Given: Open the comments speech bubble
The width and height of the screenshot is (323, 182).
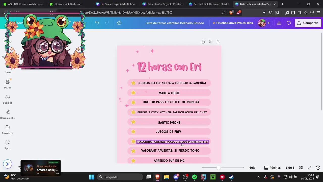Looking at the screenshot, I should coord(289,23).
